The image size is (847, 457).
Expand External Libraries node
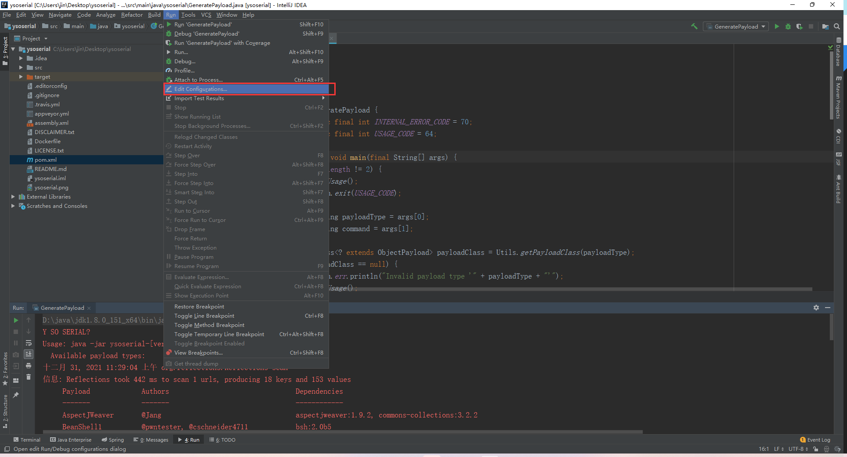click(x=13, y=197)
